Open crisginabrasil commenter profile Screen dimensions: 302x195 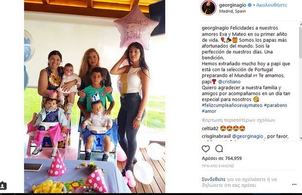216,136
